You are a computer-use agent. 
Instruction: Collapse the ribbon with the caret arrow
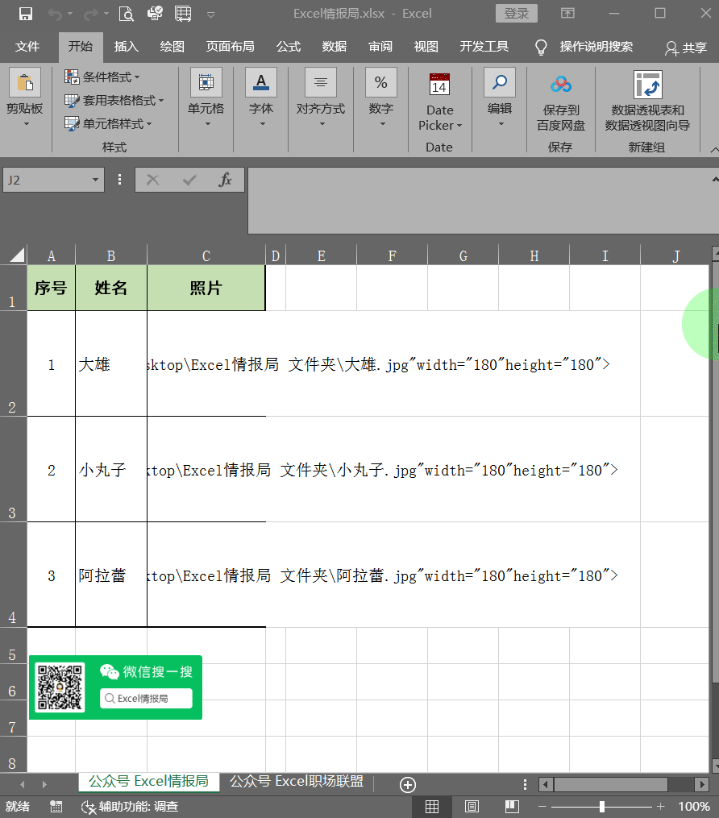coord(714,150)
